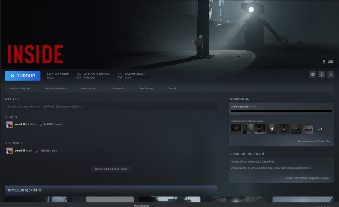Click the TOPLULUK İÇERİĞİ section header
339x207 pixels.
[x=111, y=190]
